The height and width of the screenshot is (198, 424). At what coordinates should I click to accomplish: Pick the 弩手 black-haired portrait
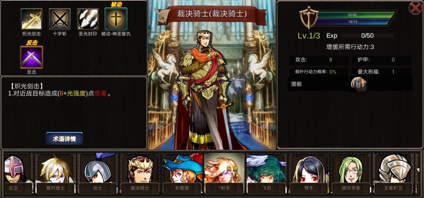point(309,174)
